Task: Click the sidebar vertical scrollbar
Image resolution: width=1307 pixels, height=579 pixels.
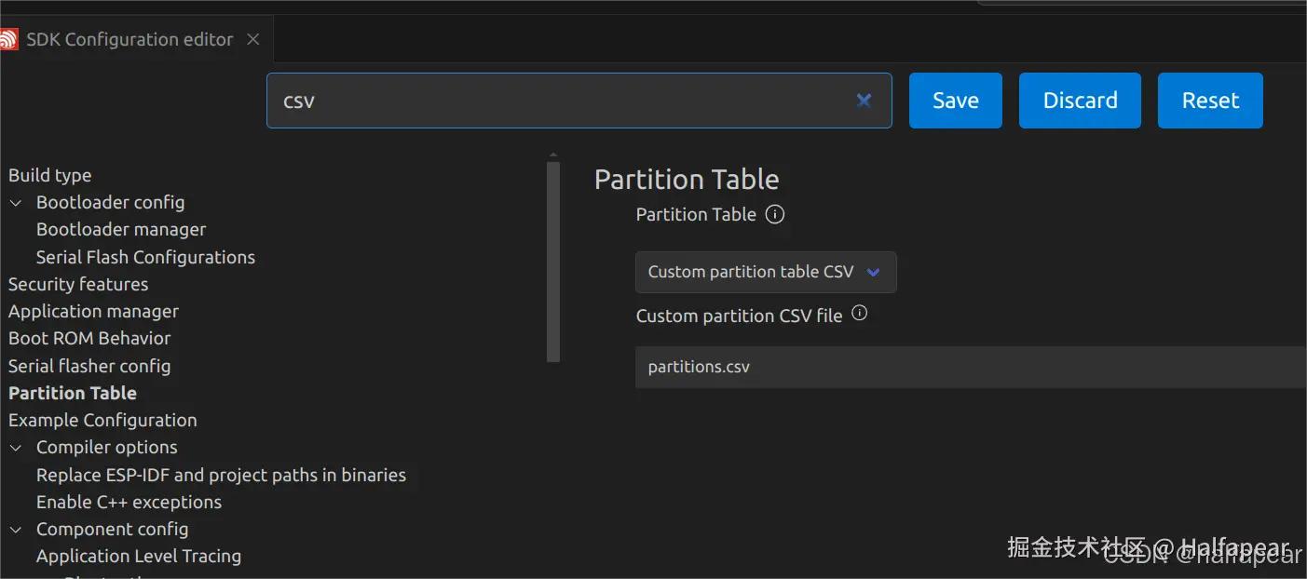Action: coord(553,261)
